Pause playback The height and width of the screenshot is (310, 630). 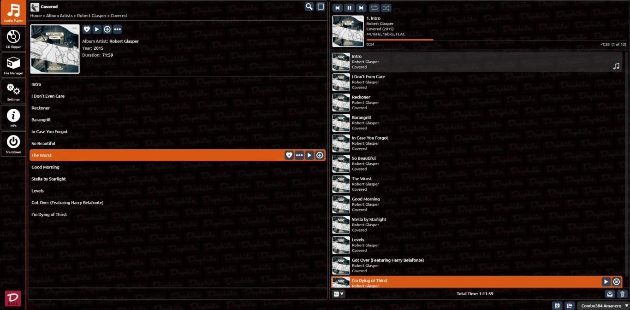click(350, 8)
